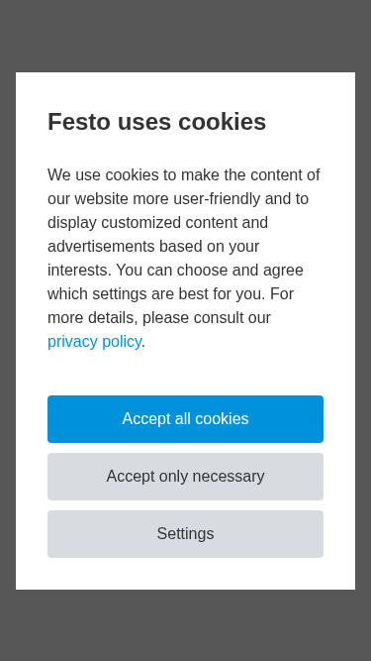The image size is (371, 661).
Task: Follow the blue 'privacy policy' hyperlink
Action: [94, 342]
